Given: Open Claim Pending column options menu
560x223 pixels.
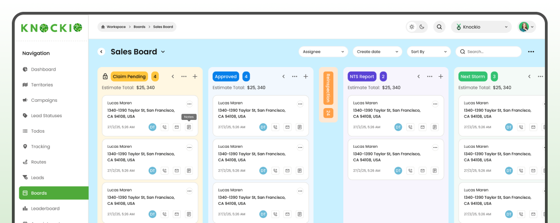Looking at the screenshot, I should click(184, 77).
